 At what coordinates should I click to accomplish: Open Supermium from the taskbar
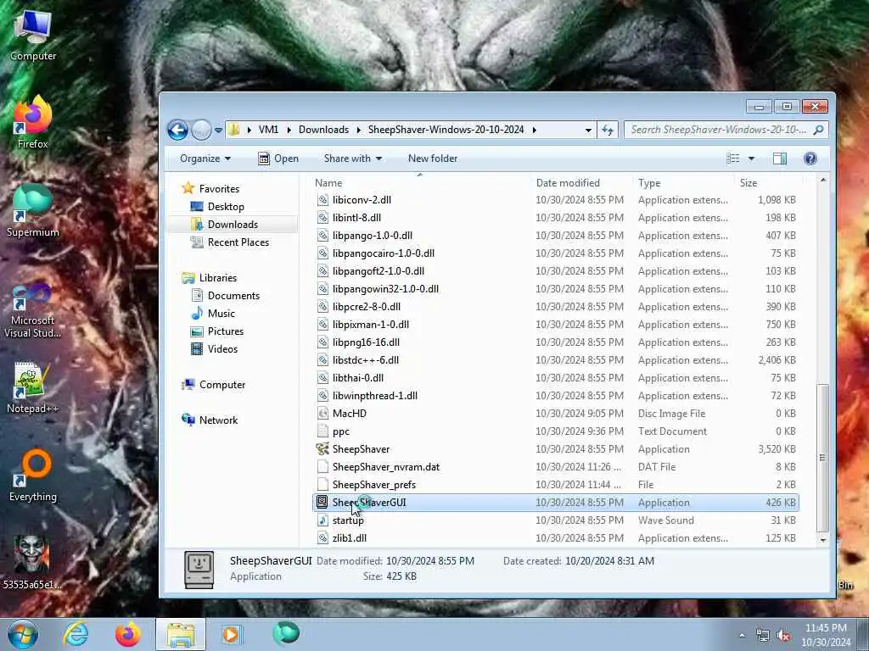(x=286, y=633)
